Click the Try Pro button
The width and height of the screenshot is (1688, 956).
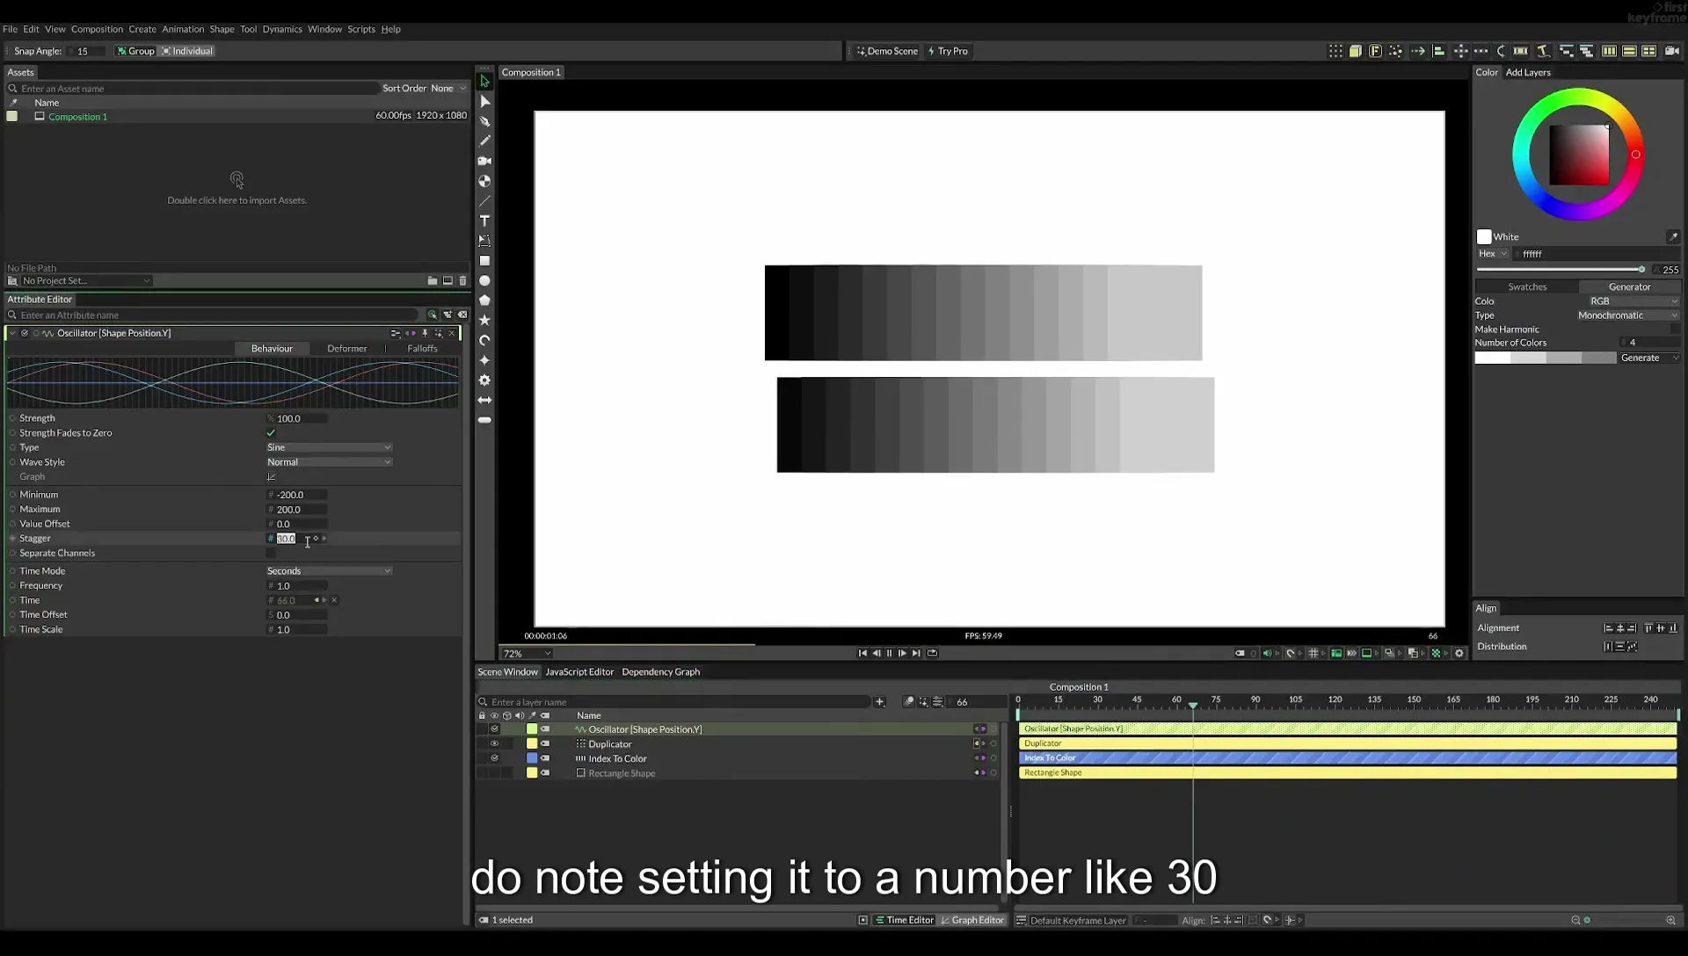948,51
